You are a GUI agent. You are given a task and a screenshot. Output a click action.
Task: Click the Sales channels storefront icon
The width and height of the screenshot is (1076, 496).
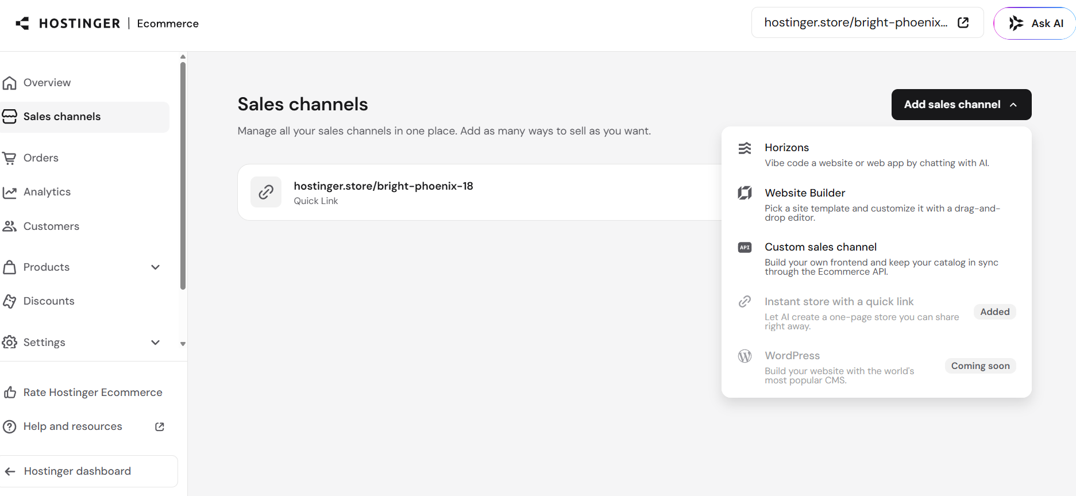coord(9,117)
